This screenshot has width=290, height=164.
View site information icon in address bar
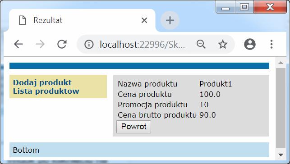(89, 44)
